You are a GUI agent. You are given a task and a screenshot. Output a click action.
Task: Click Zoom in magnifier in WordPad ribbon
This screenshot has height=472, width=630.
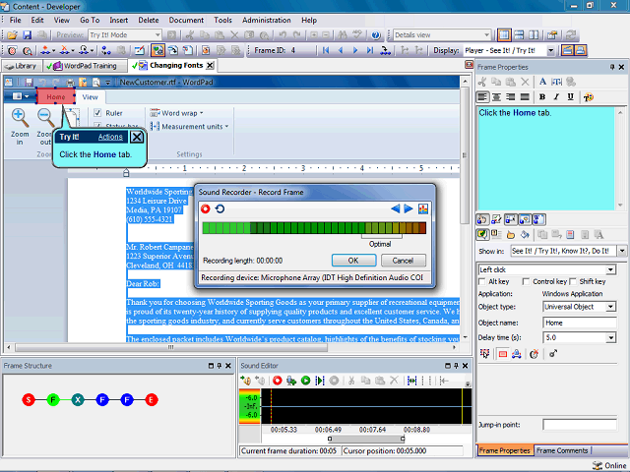click(x=20, y=118)
